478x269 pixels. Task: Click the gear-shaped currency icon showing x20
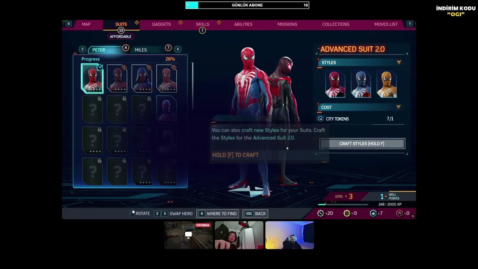click(x=320, y=213)
